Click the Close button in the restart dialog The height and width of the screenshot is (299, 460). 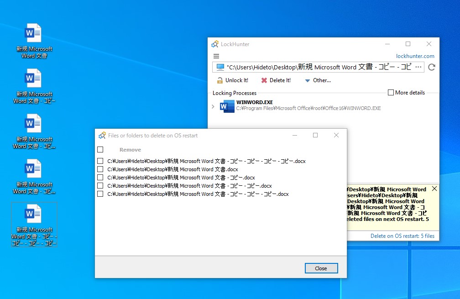click(321, 268)
